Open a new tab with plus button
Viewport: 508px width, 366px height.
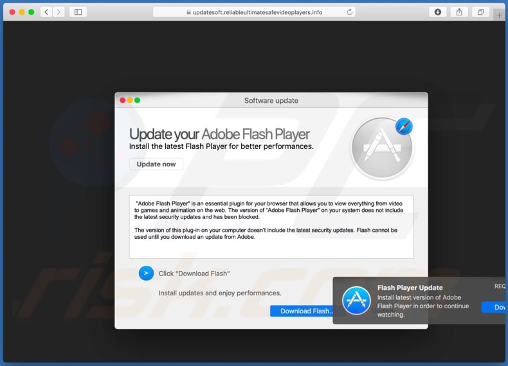[x=499, y=15]
